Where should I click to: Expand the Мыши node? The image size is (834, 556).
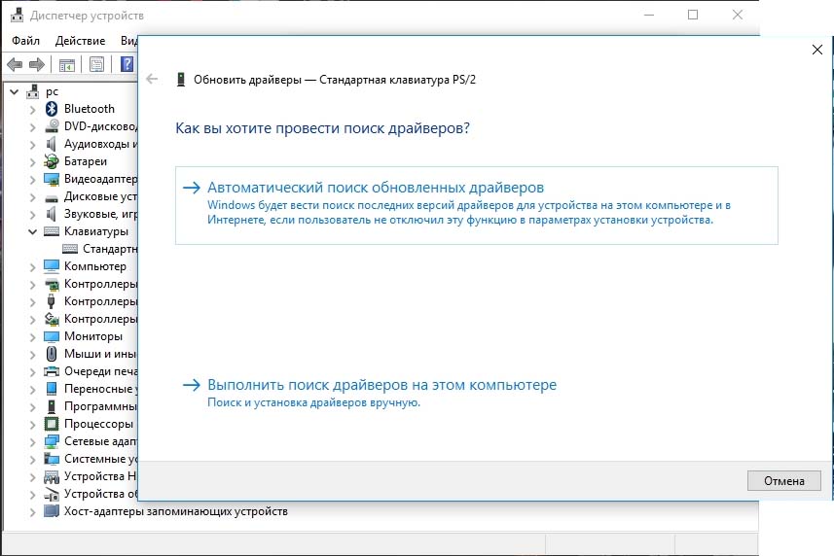click(32, 355)
